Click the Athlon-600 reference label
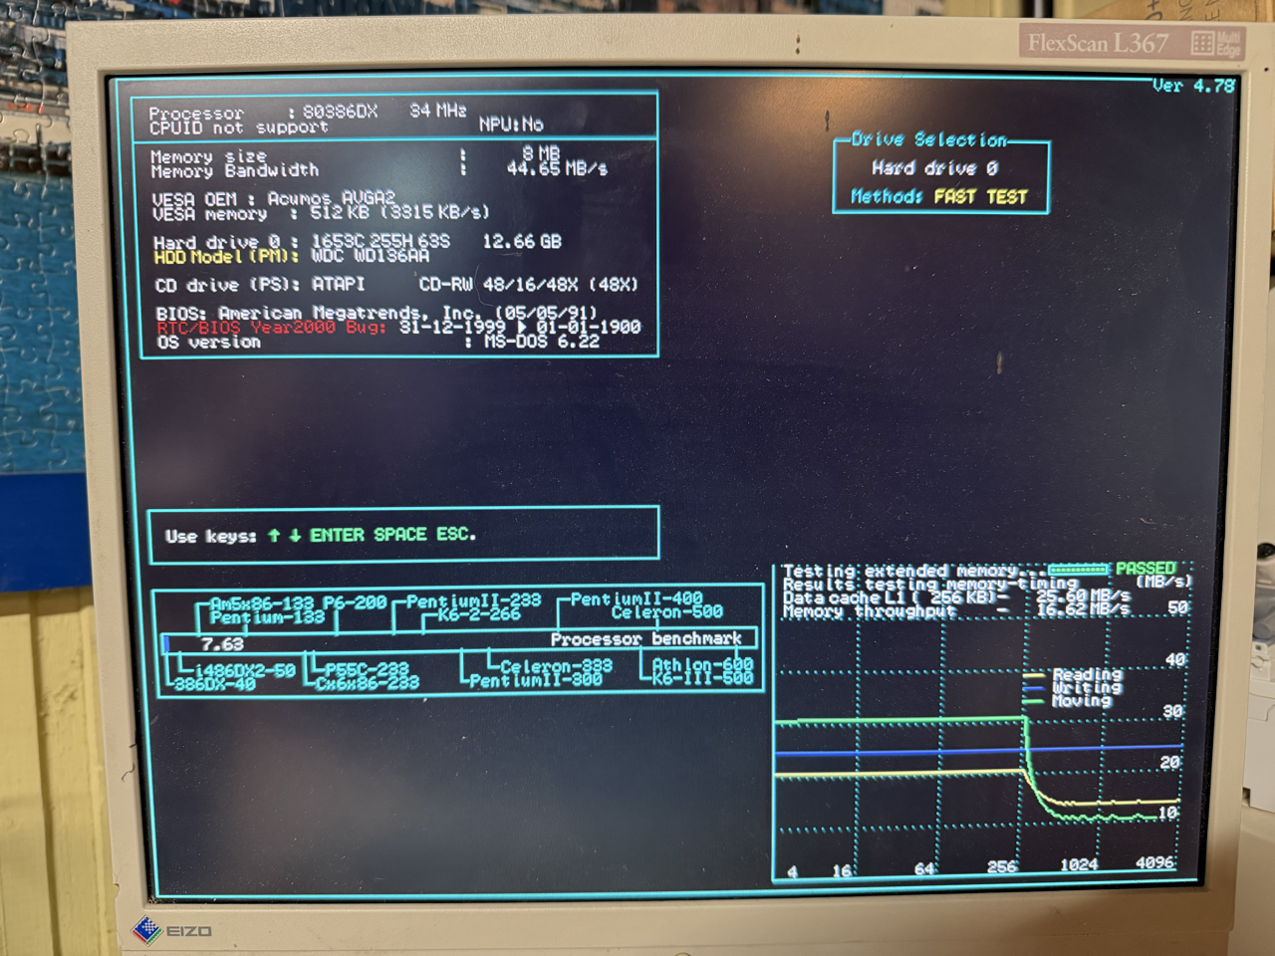The height and width of the screenshot is (956, 1275). tap(702, 664)
